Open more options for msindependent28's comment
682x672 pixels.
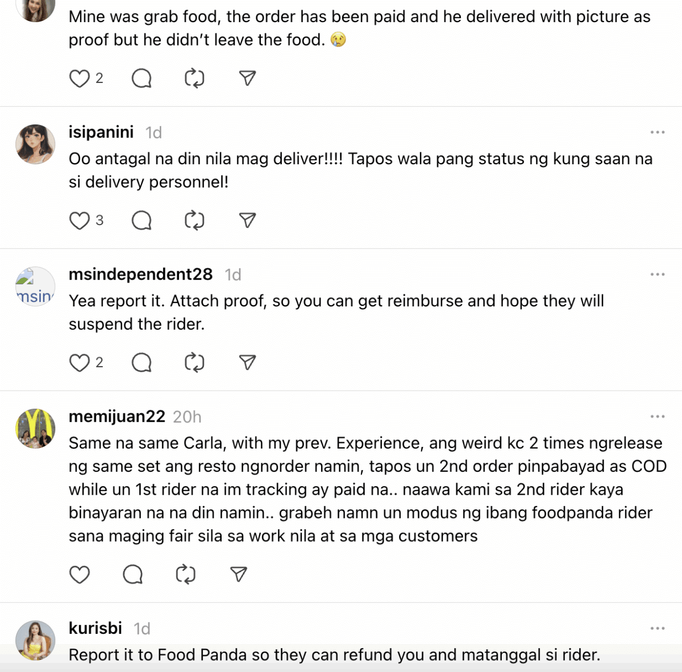[658, 275]
